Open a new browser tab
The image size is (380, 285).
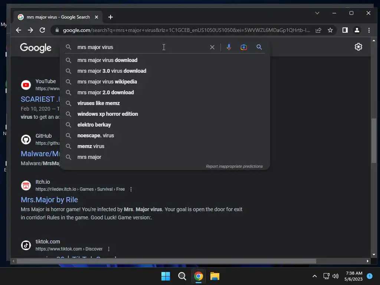click(x=111, y=17)
